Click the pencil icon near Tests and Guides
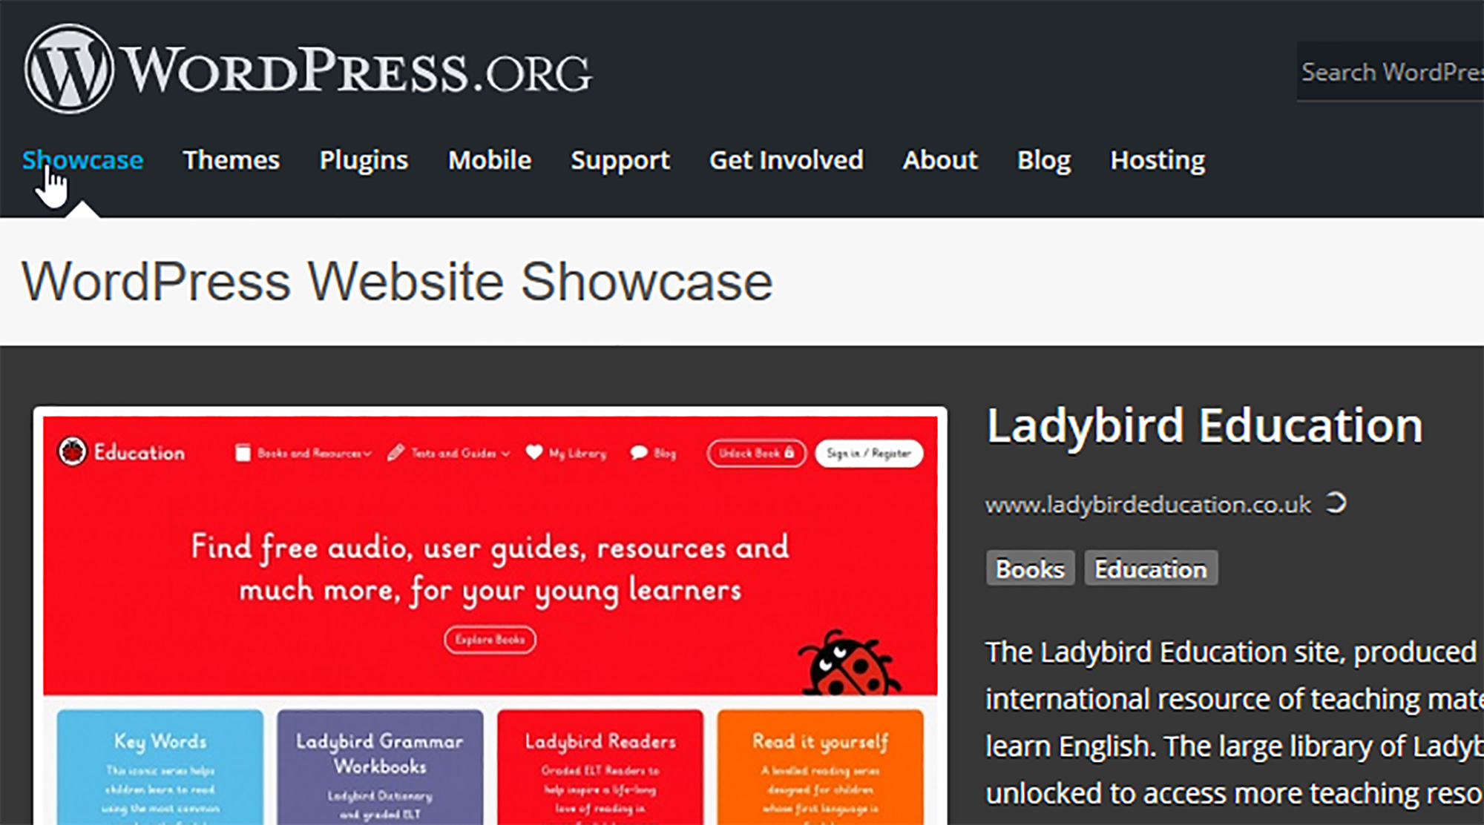 pos(396,452)
